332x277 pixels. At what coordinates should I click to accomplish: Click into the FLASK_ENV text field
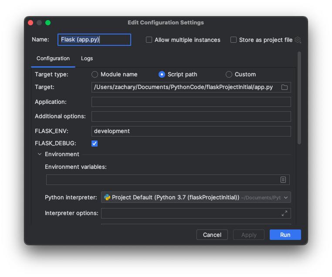[191, 131]
